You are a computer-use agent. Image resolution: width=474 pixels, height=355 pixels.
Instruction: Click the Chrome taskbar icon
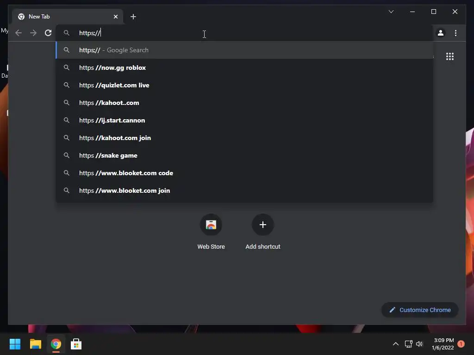(x=56, y=344)
